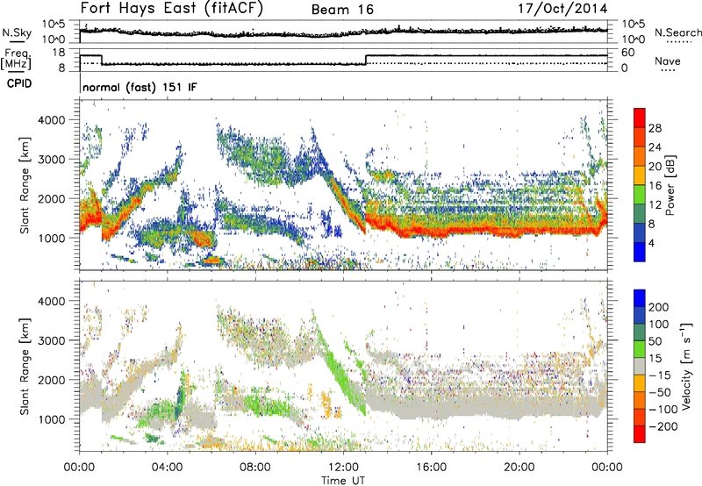Click the Velocity colorbar label '-15'

660,375
